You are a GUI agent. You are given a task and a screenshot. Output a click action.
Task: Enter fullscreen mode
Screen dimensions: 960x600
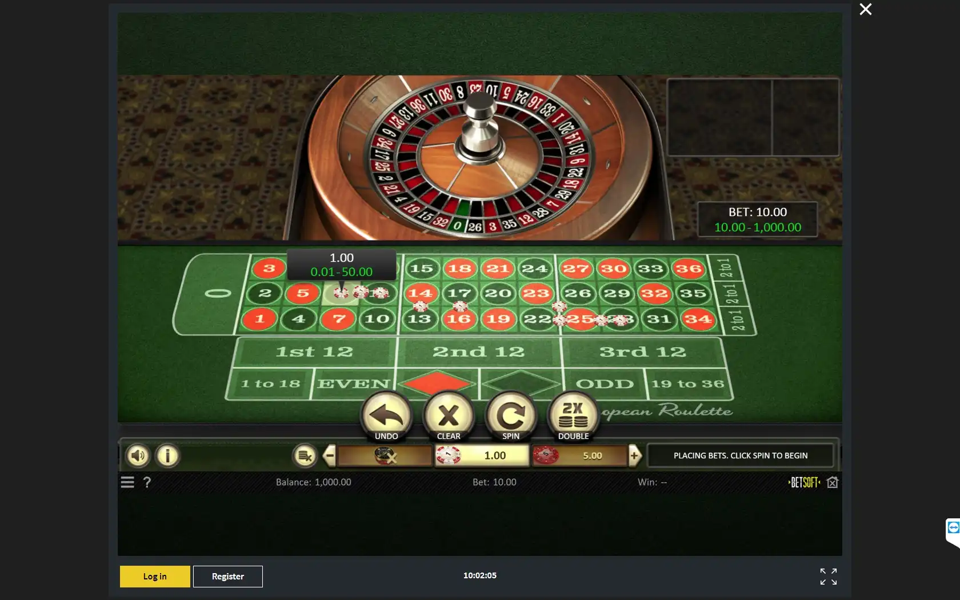(829, 577)
